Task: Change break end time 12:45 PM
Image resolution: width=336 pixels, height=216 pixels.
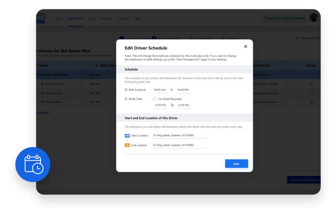Action: coord(183,105)
